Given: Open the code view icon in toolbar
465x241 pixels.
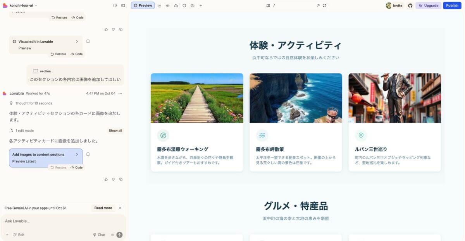Looking at the screenshot, I should click(167, 5).
